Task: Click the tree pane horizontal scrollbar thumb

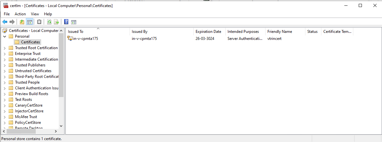Action: (x=21, y=131)
